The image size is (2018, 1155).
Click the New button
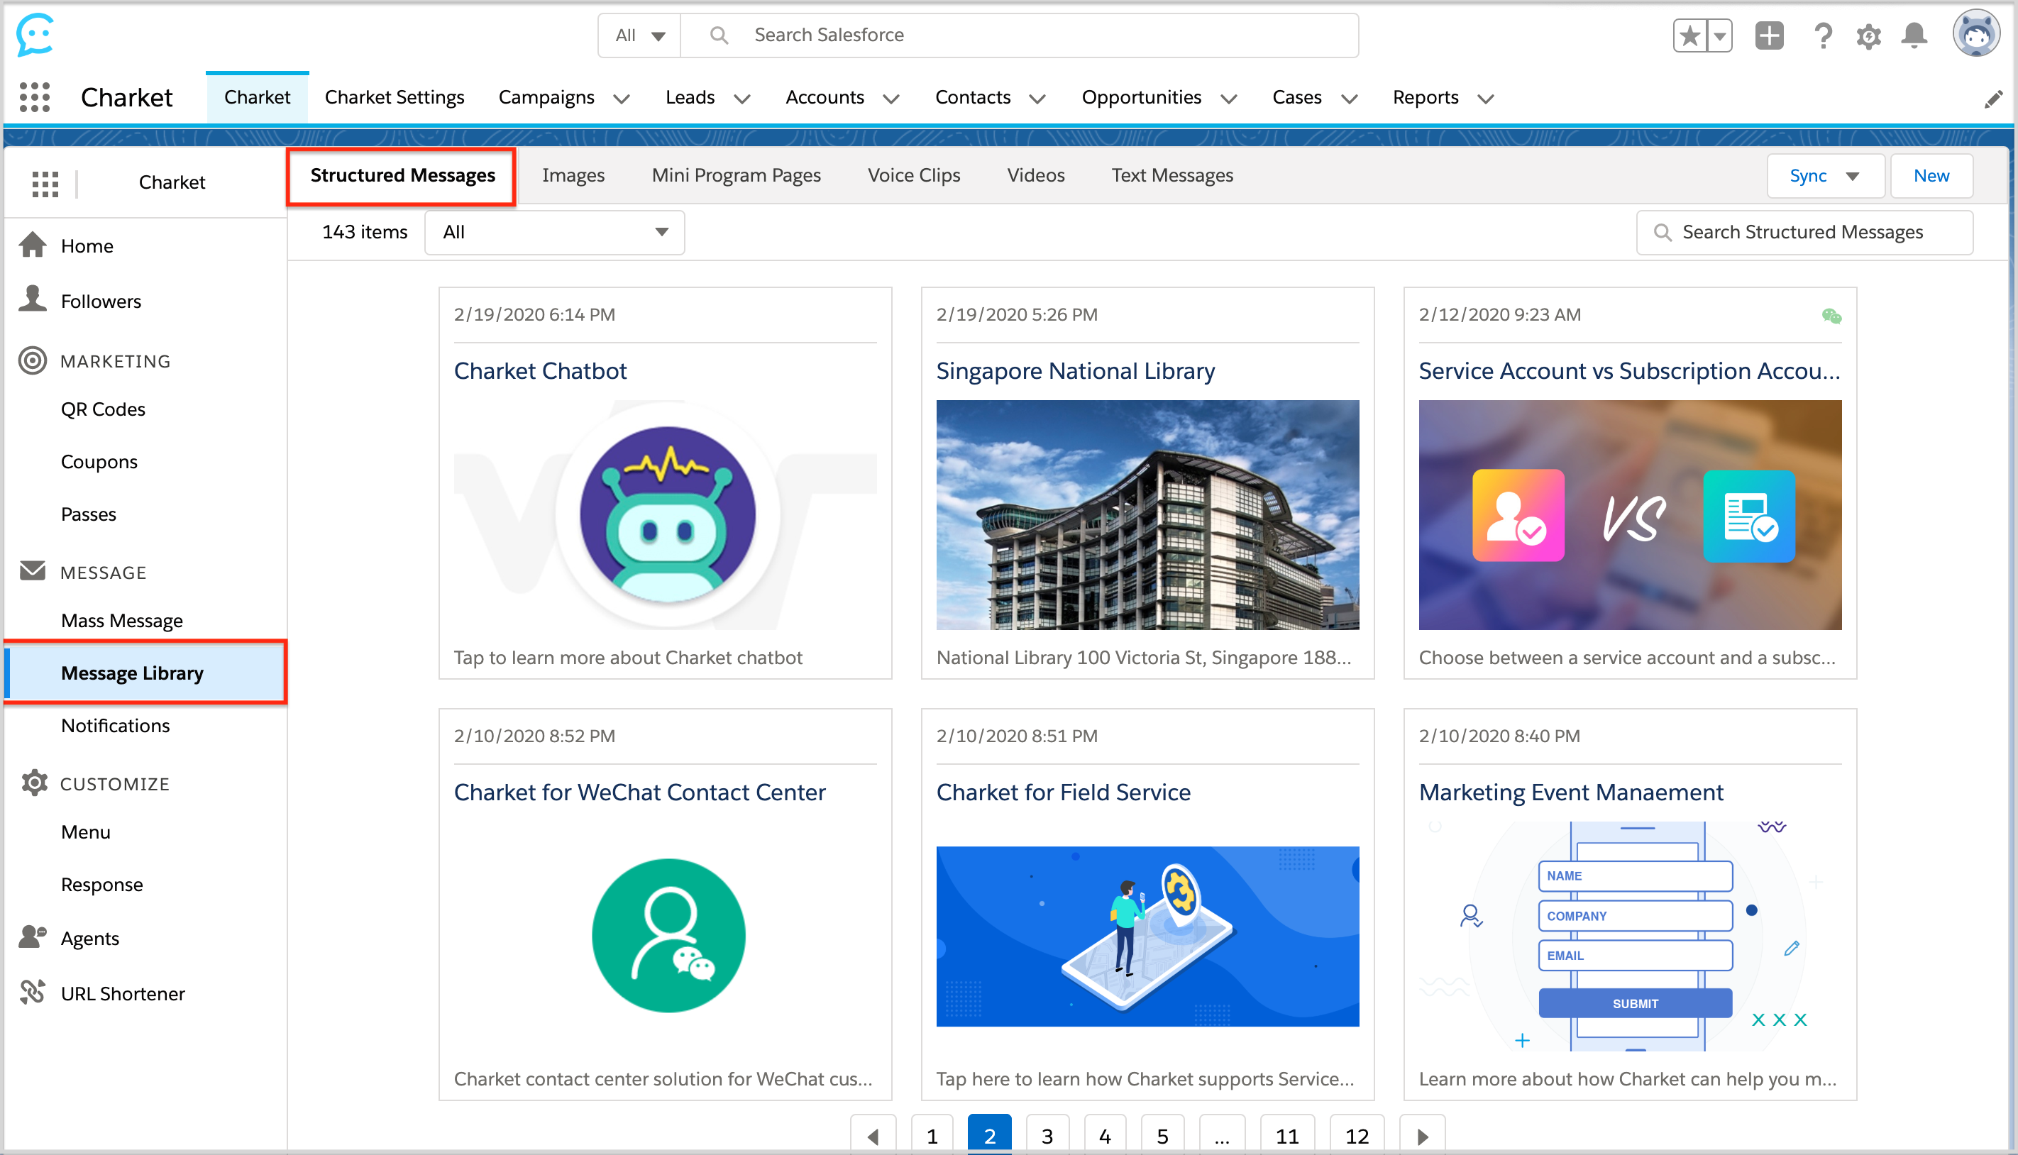tap(1931, 175)
